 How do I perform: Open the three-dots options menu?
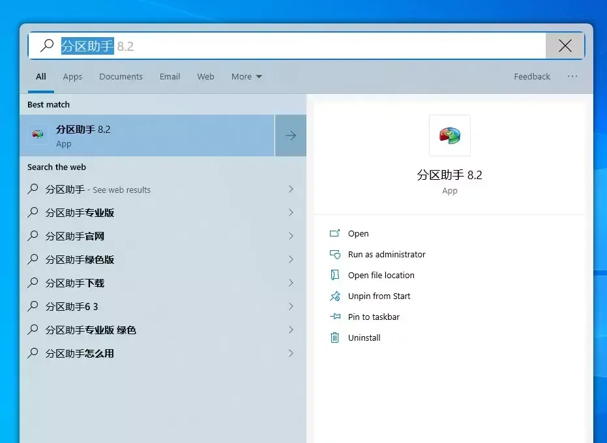572,76
